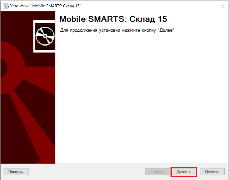
Task: Click the heading "Mobile SMARTS: Склад 15"
Action: coord(113,19)
